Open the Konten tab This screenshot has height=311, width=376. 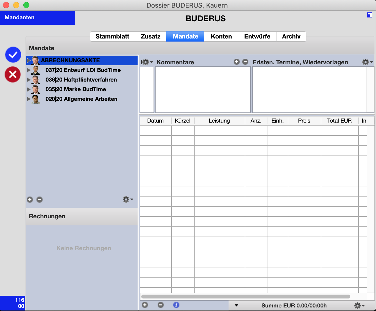point(221,36)
